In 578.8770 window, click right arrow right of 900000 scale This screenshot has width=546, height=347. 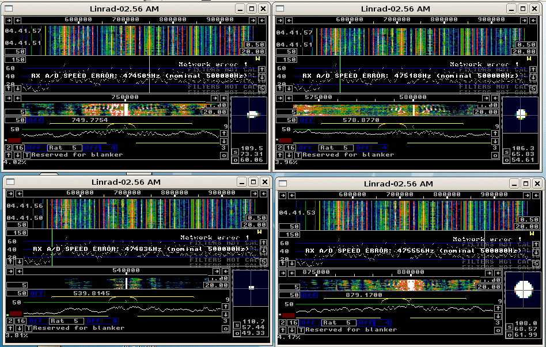(x=524, y=21)
